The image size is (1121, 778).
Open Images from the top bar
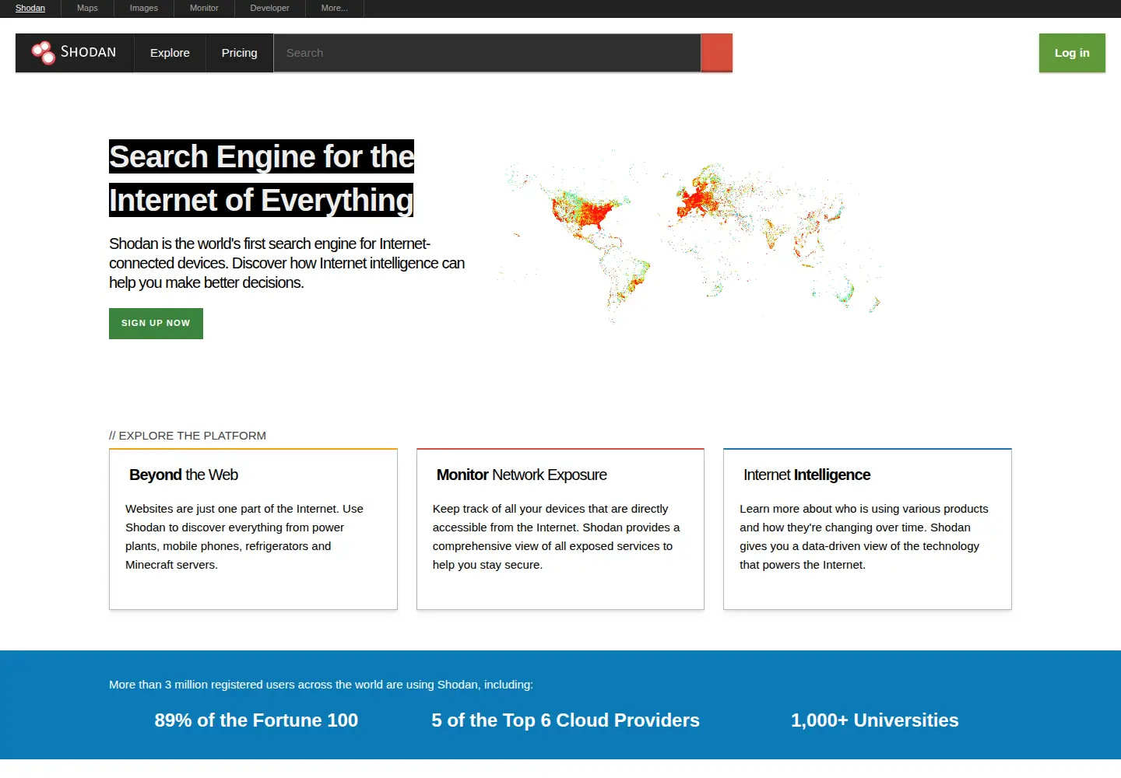(x=143, y=8)
